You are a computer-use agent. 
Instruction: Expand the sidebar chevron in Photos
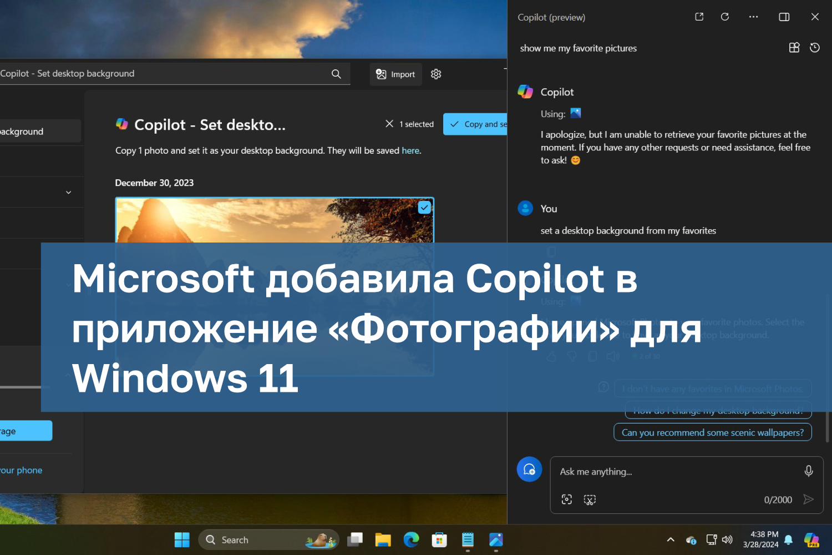69,192
